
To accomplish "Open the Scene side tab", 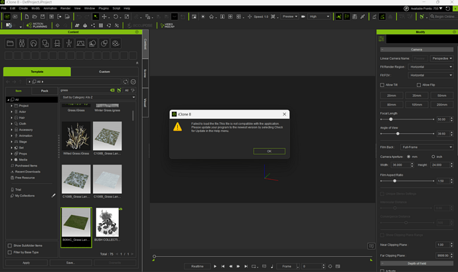I will click(145, 73).
